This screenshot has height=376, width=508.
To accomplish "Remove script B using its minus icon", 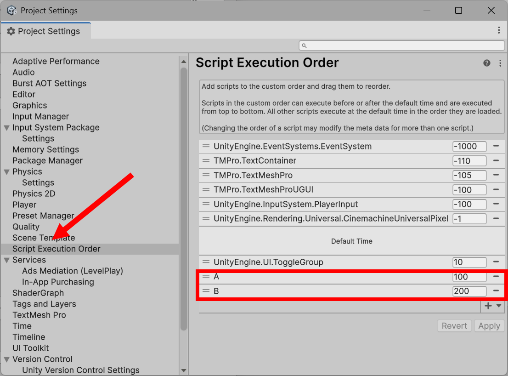I will point(496,291).
